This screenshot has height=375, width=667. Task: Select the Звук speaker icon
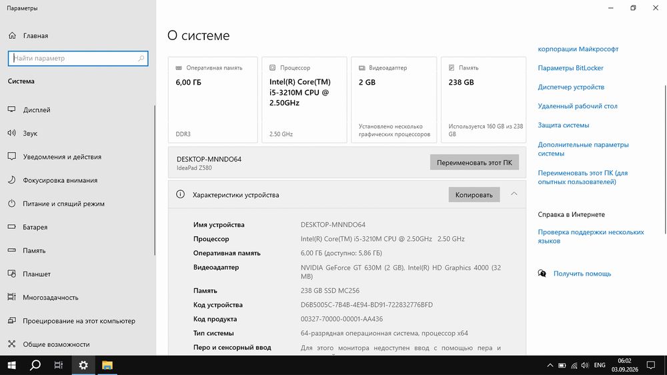pyautogui.click(x=11, y=133)
